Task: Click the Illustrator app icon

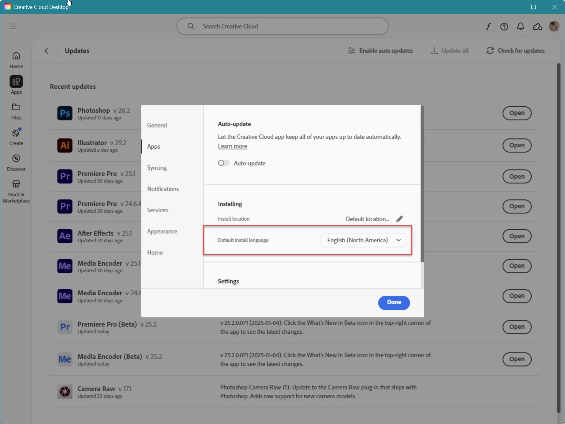Action: click(65, 145)
